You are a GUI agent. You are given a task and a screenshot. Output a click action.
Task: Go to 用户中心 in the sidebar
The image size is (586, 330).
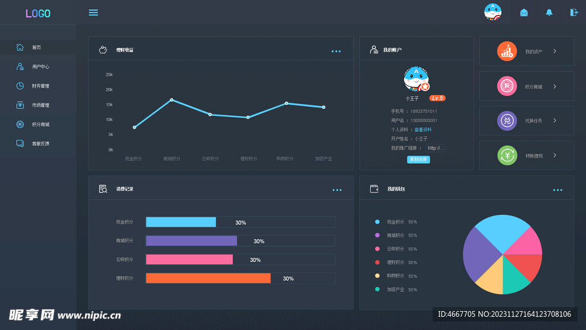(x=40, y=67)
